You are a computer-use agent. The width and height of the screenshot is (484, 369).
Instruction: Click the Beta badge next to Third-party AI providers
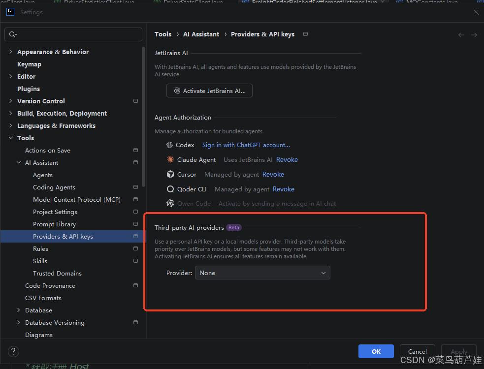tap(234, 227)
